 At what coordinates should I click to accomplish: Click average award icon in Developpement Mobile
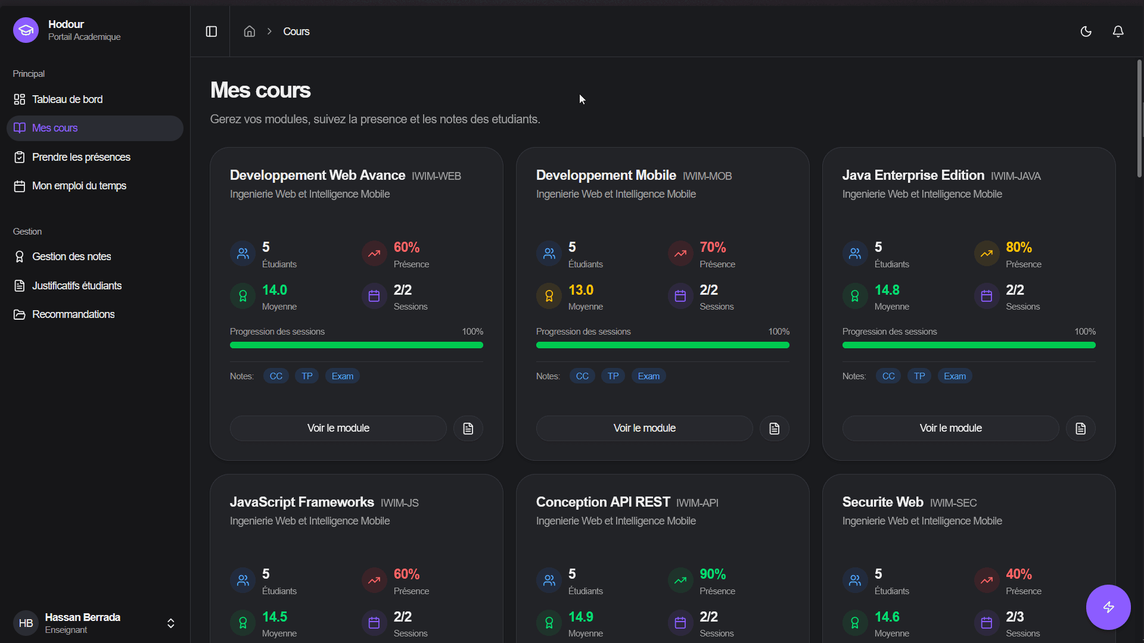click(549, 296)
